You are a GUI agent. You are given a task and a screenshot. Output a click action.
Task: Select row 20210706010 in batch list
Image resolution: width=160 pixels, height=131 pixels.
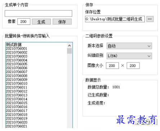(x=17, y=83)
